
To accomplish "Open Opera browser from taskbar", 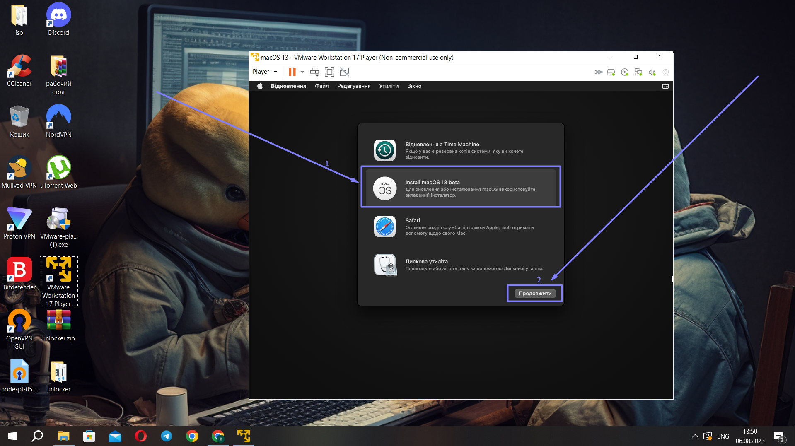I will pyautogui.click(x=140, y=436).
